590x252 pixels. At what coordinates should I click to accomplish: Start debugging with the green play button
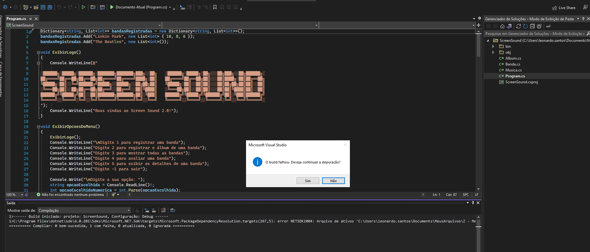click(x=112, y=7)
